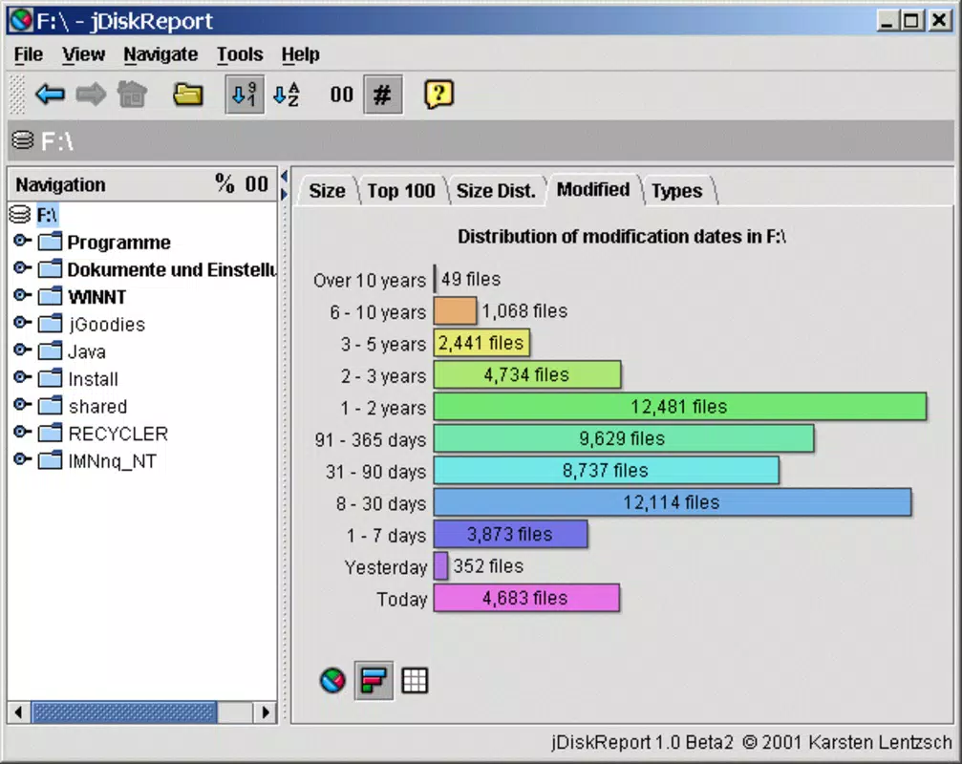Toggle the 00 file size display button

tap(341, 95)
